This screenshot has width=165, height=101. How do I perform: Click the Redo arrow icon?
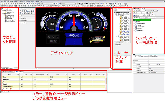point(22,4)
